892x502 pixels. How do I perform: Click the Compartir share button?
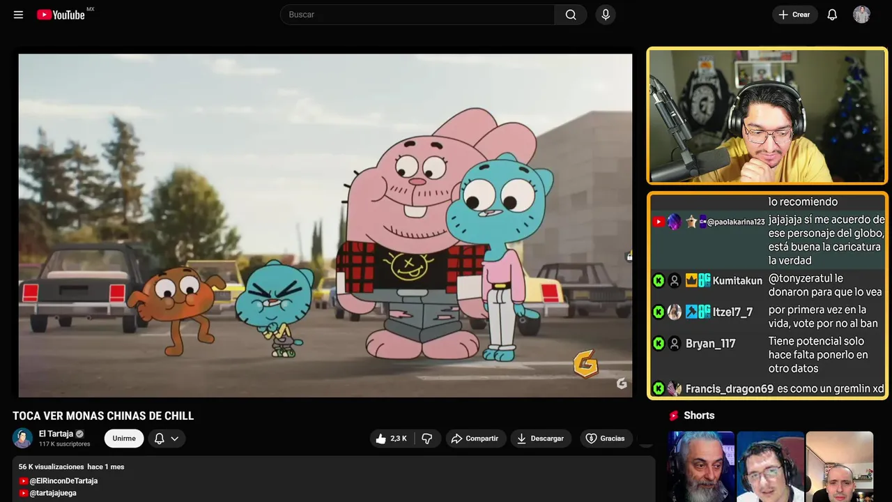click(476, 439)
